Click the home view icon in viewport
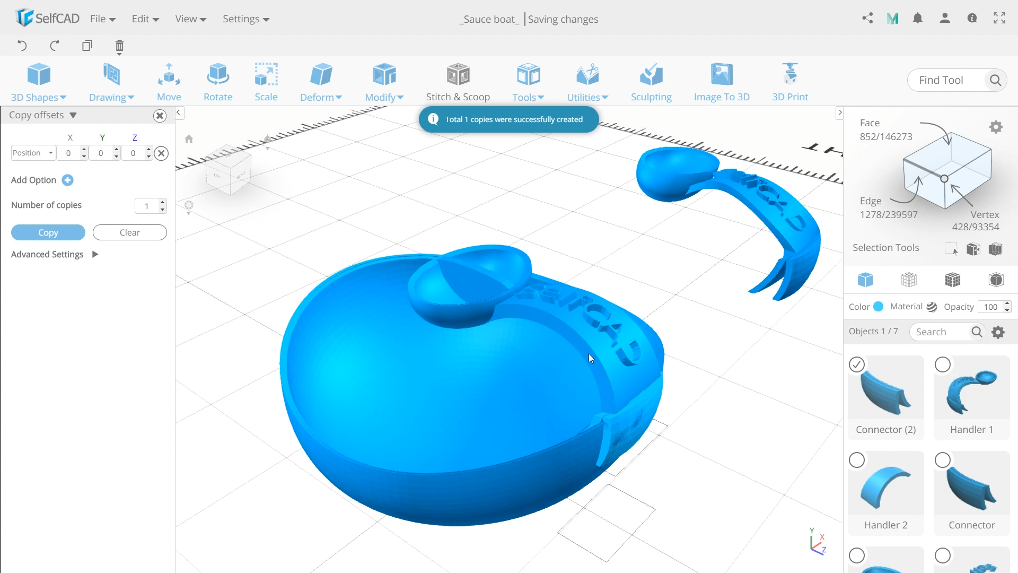1018x573 pixels. [x=189, y=139]
